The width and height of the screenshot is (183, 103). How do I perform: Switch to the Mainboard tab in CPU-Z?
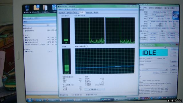tap(151, 8)
